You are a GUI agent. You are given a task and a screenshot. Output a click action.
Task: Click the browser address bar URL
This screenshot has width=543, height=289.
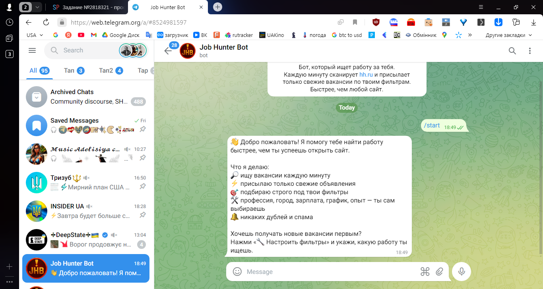[x=128, y=23]
